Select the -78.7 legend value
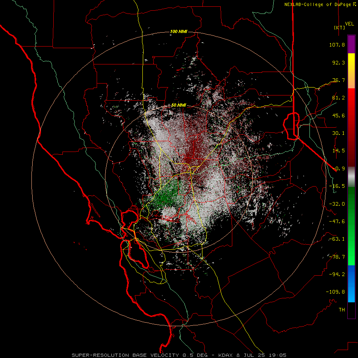 click(x=337, y=257)
